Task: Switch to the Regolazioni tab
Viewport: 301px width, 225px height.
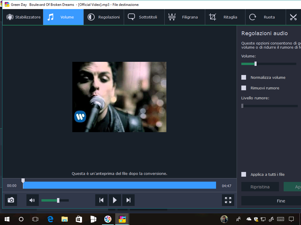Action: pos(104,17)
